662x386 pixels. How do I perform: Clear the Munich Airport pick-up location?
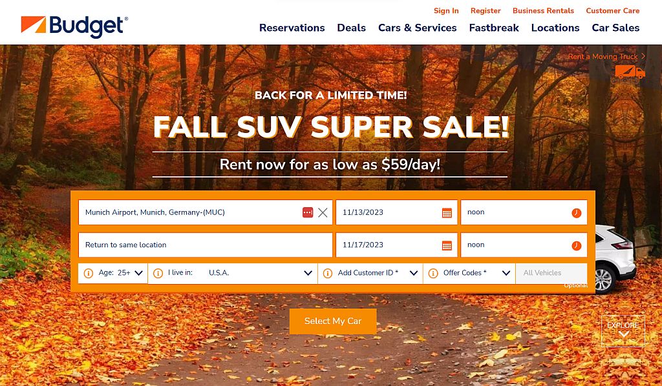(323, 212)
